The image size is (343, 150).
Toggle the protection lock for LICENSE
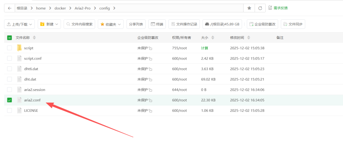150,111
